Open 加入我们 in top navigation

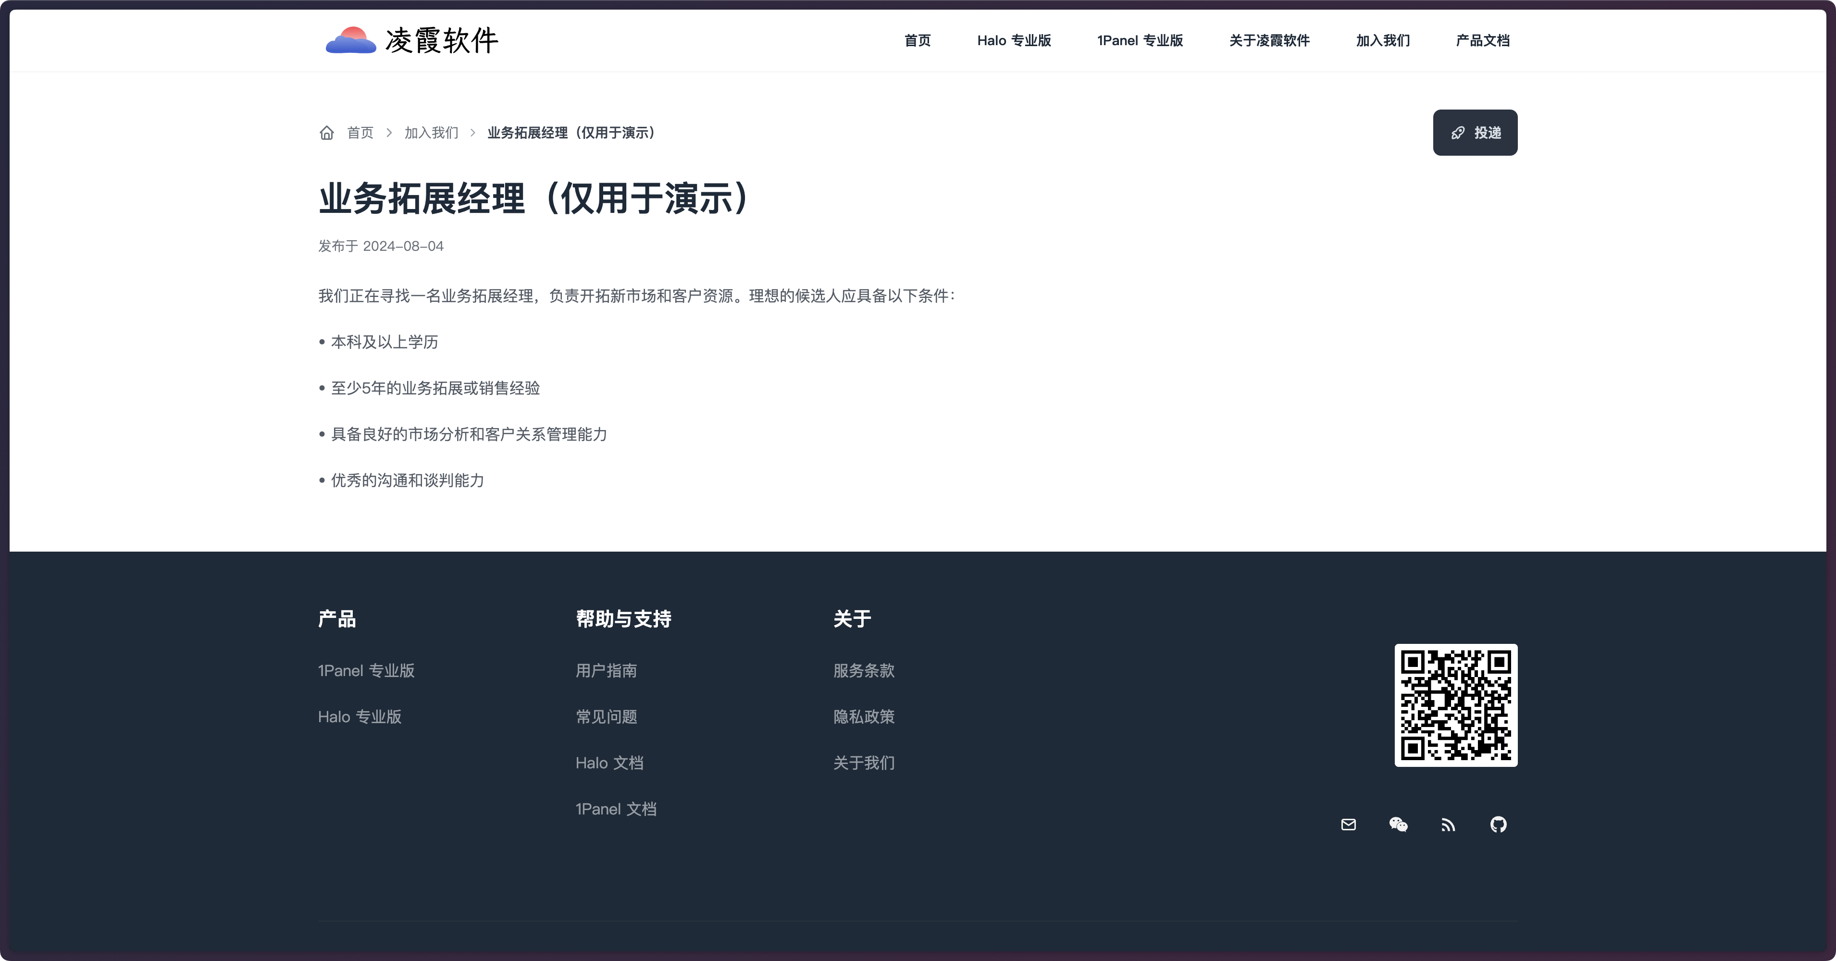click(1383, 41)
